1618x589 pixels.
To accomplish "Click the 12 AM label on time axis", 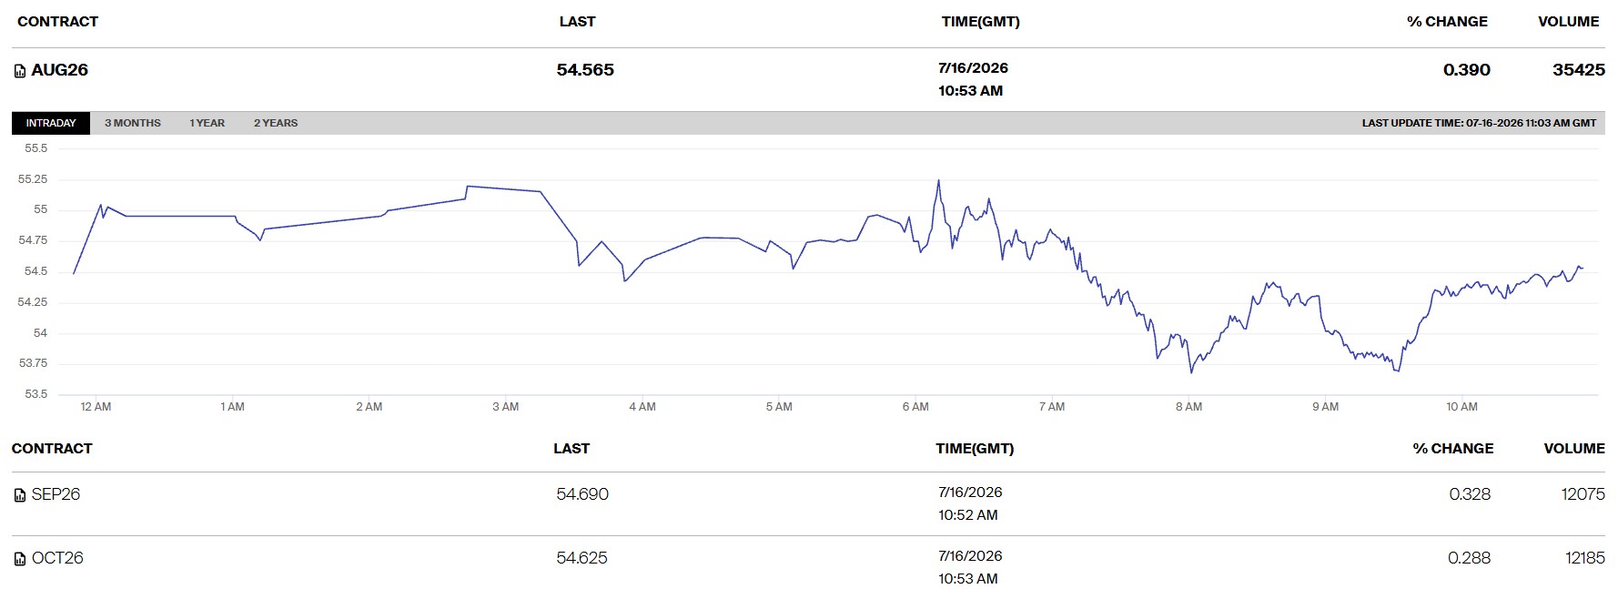I will 96,407.
